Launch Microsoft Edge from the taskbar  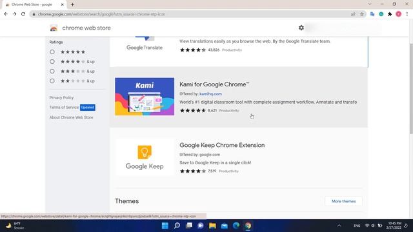[236, 226]
